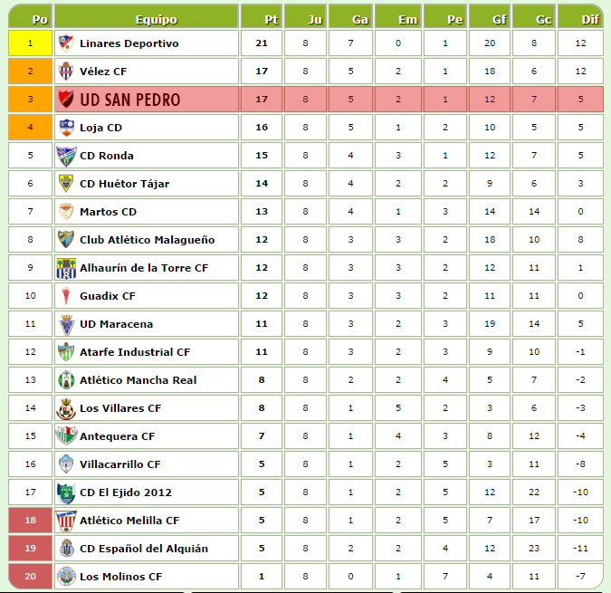Open the CD Huétor Tájar team name
The height and width of the screenshot is (593, 611).
[124, 184]
